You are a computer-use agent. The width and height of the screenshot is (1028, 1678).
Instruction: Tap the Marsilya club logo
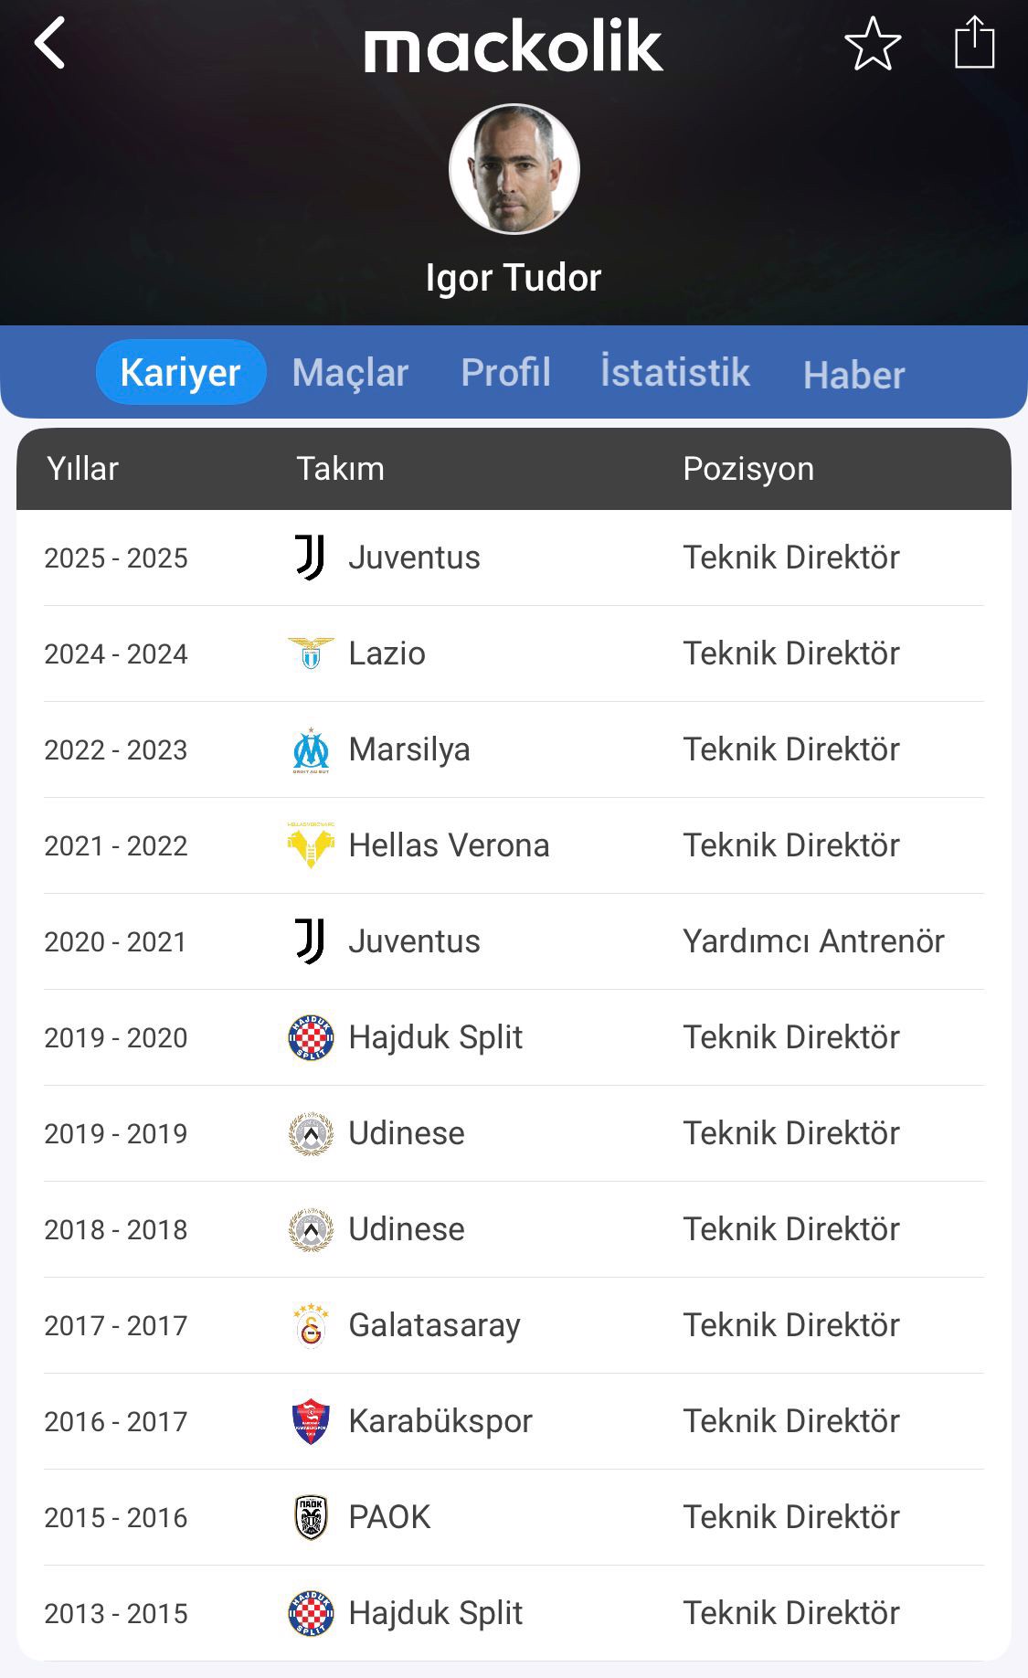point(311,750)
